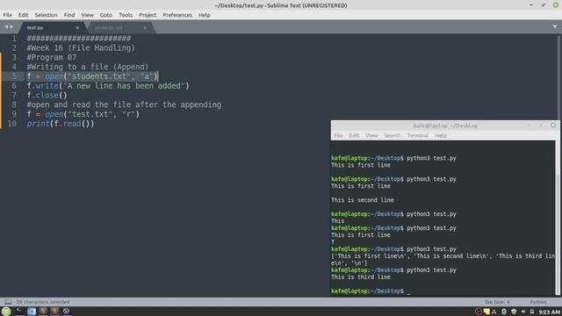Image resolution: width=562 pixels, height=316 pixels.
Task: Click the Bluetooth tray icon
Action: click(x=503, y=312)
